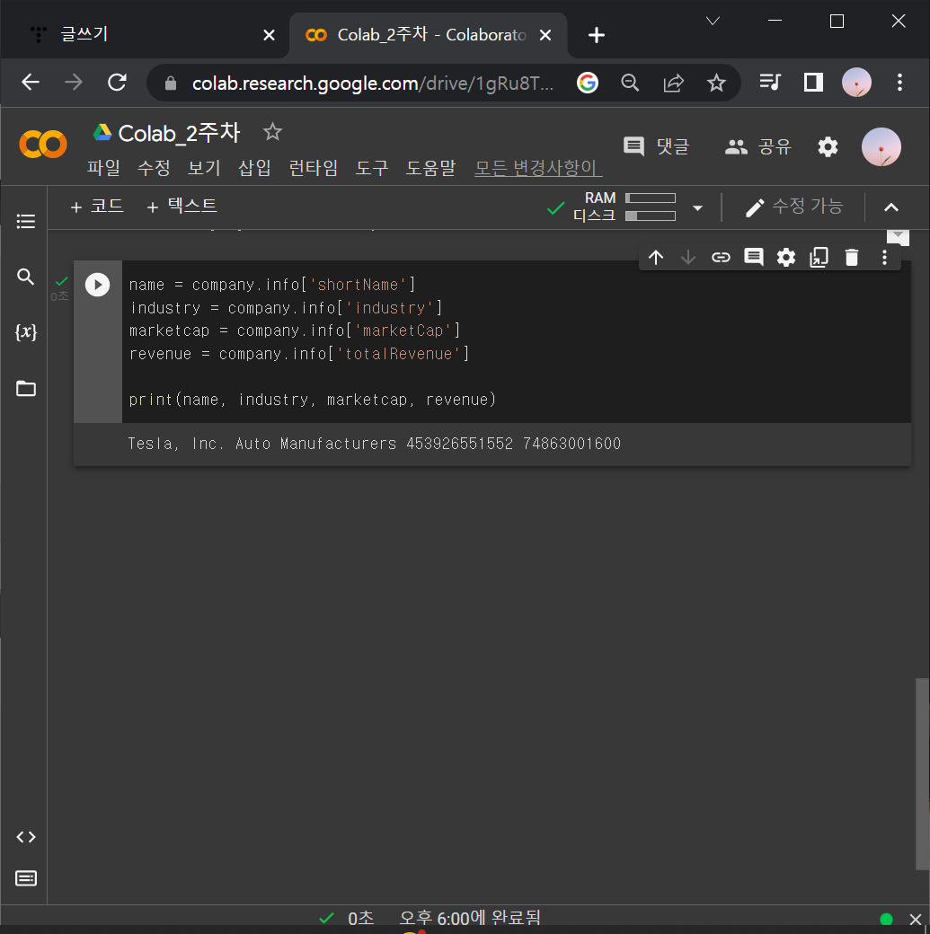
Task: Click code line with 'shortName'
Action: point(272,285)
